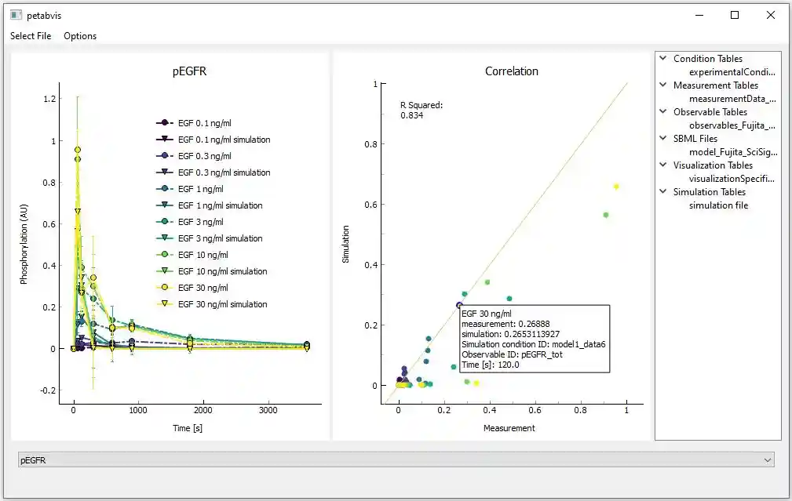Image resolution: width=792 pixels, height=501 pixels.
Task: Click the EGF 0.3 ng/ml legend entry
Action: pos(194,156)
